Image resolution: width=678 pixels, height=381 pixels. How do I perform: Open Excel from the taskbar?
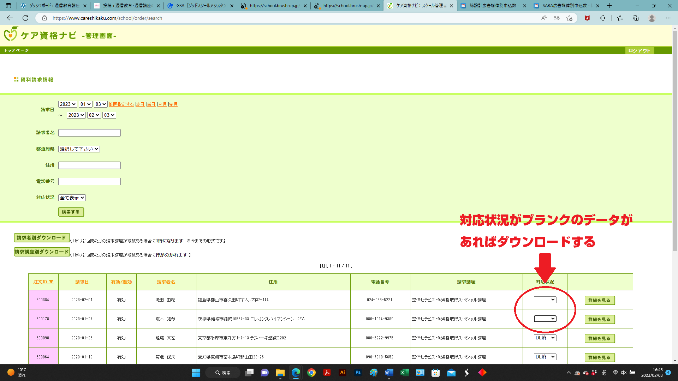tap(404, 373)
